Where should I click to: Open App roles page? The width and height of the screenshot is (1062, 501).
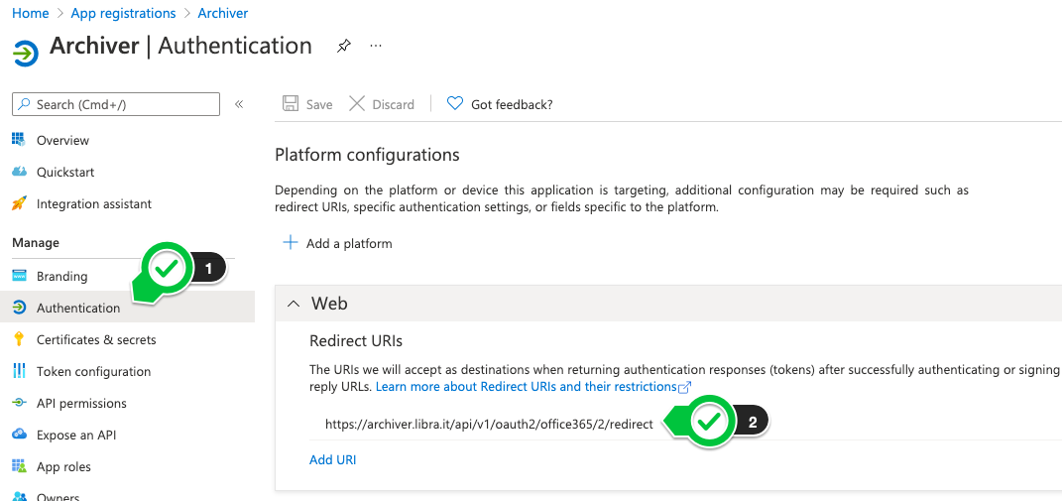(63, 467)
